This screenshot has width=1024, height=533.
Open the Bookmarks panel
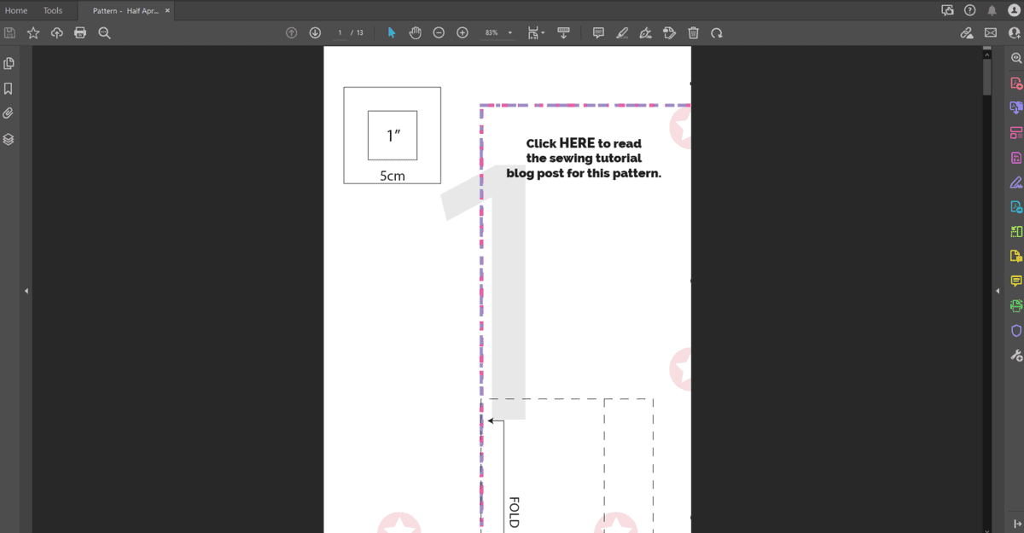[x=9, y=87]
